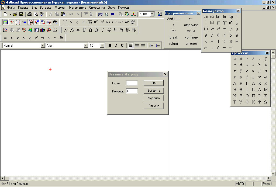Open the Resource Center book icon
Screen dimensions: 276x187
coord(160,14)
